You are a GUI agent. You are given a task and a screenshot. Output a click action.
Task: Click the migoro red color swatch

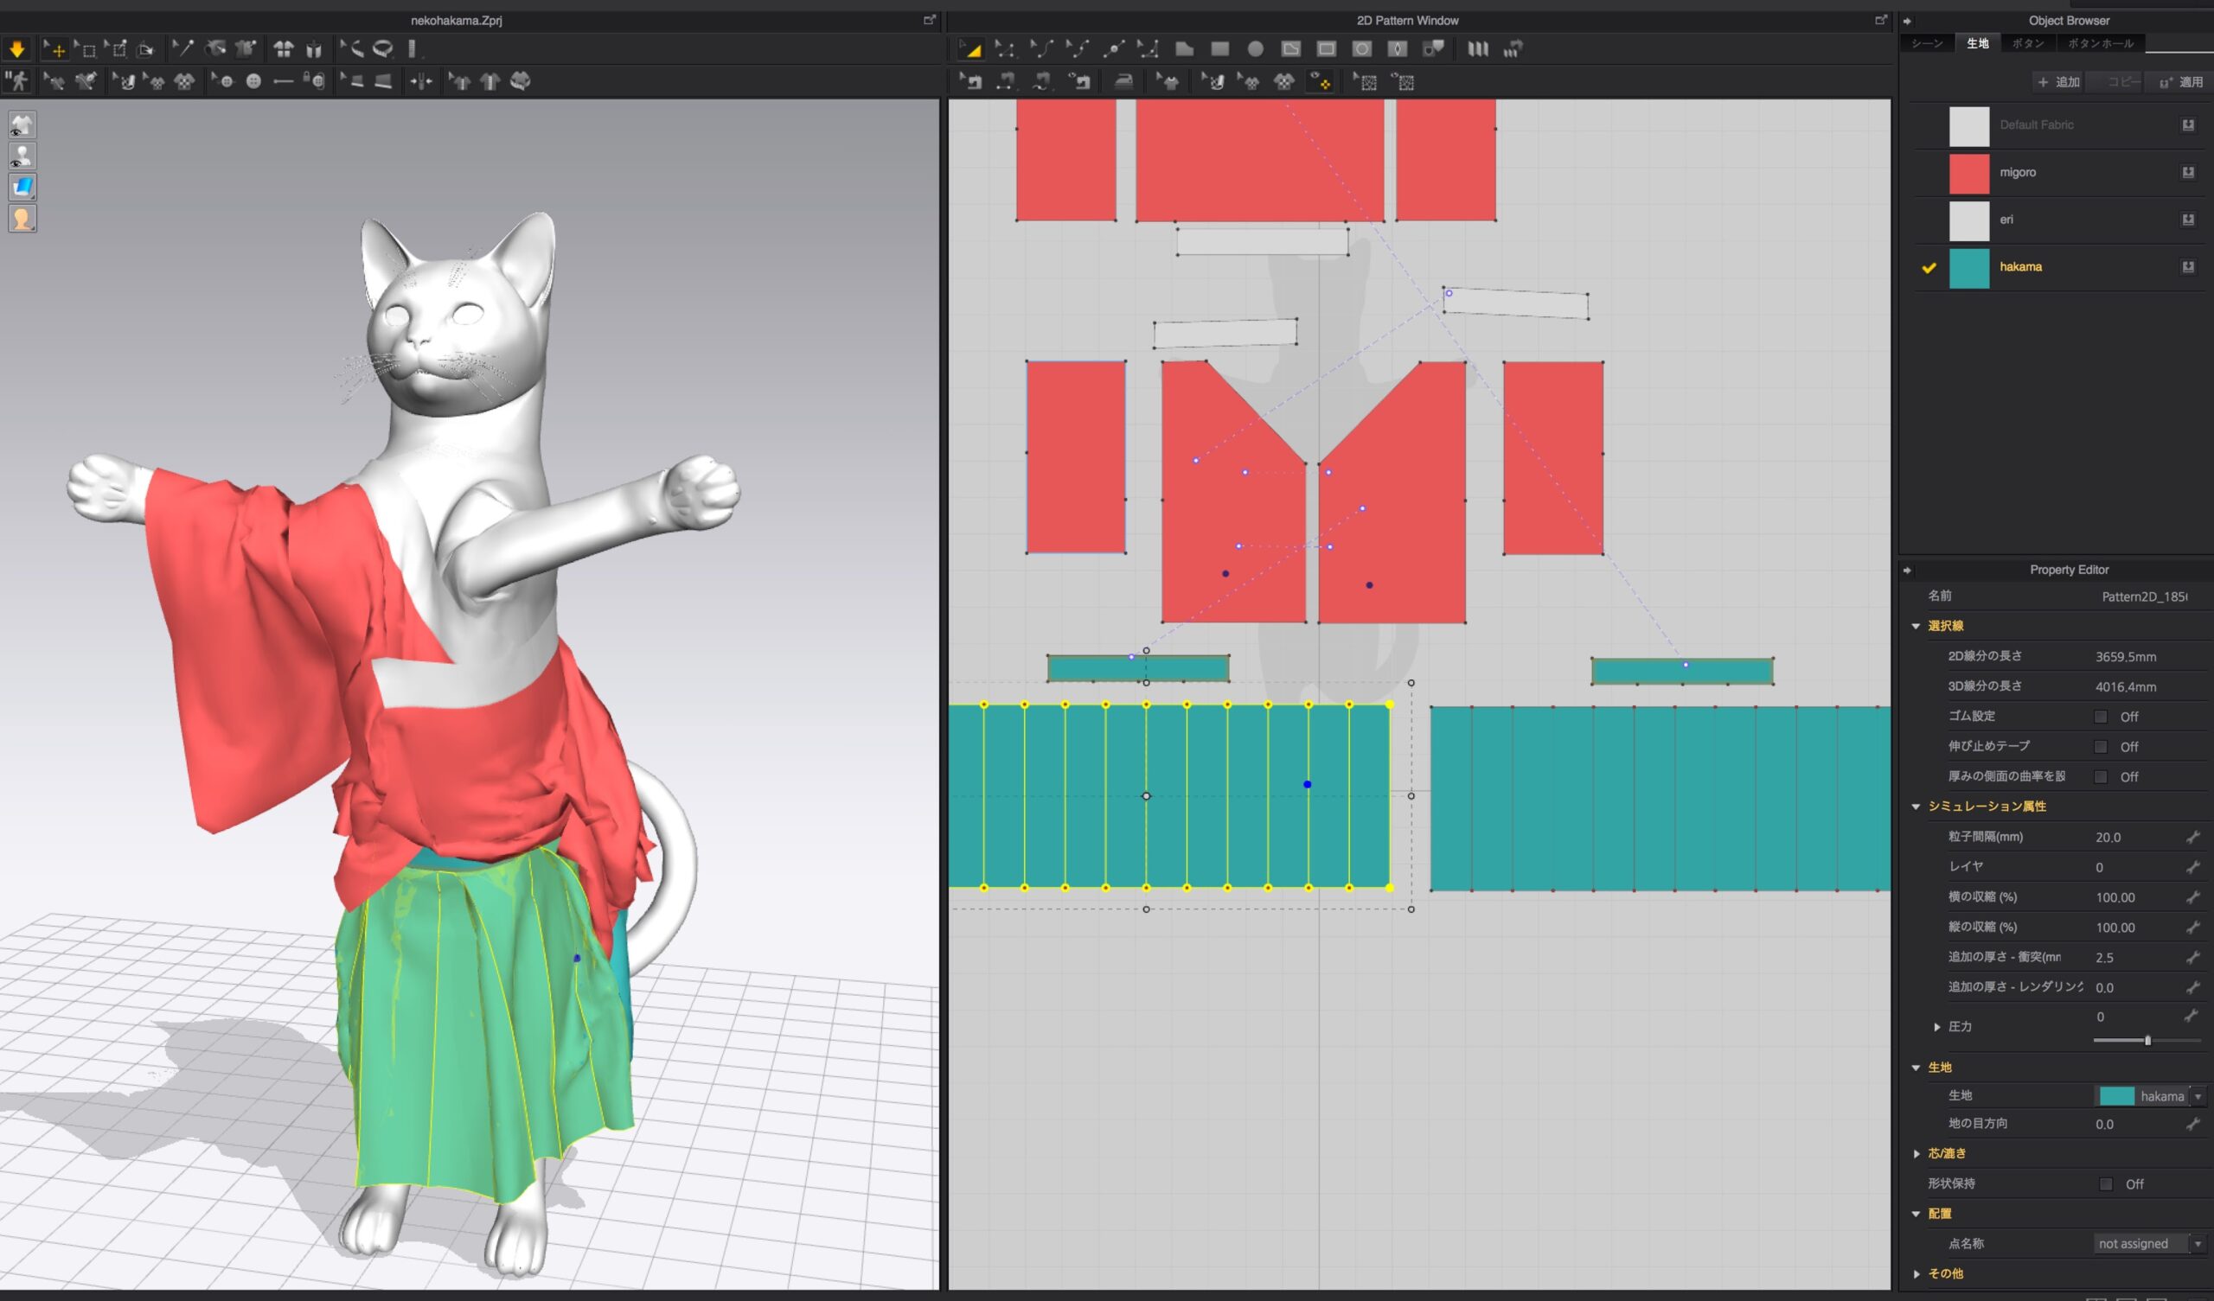point(1969,173)
